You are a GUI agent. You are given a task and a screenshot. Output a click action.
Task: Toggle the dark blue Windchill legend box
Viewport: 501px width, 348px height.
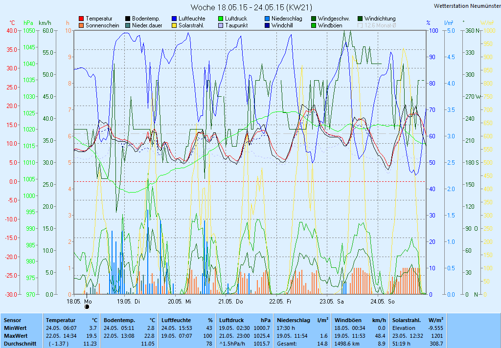[267, 25]
